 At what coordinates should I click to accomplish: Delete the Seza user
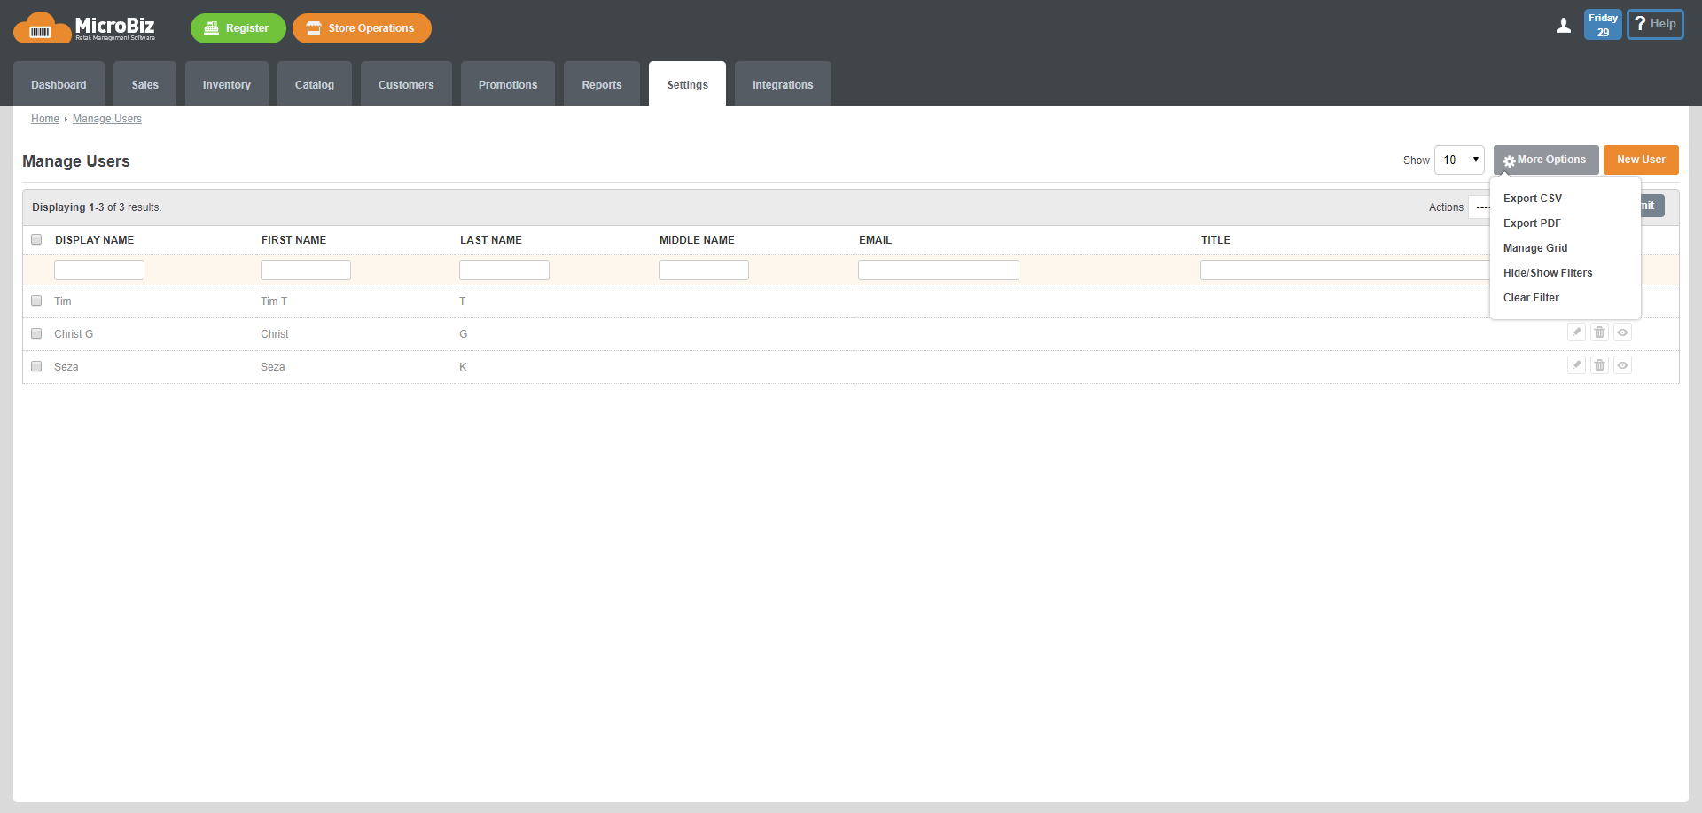[1599, 365]
